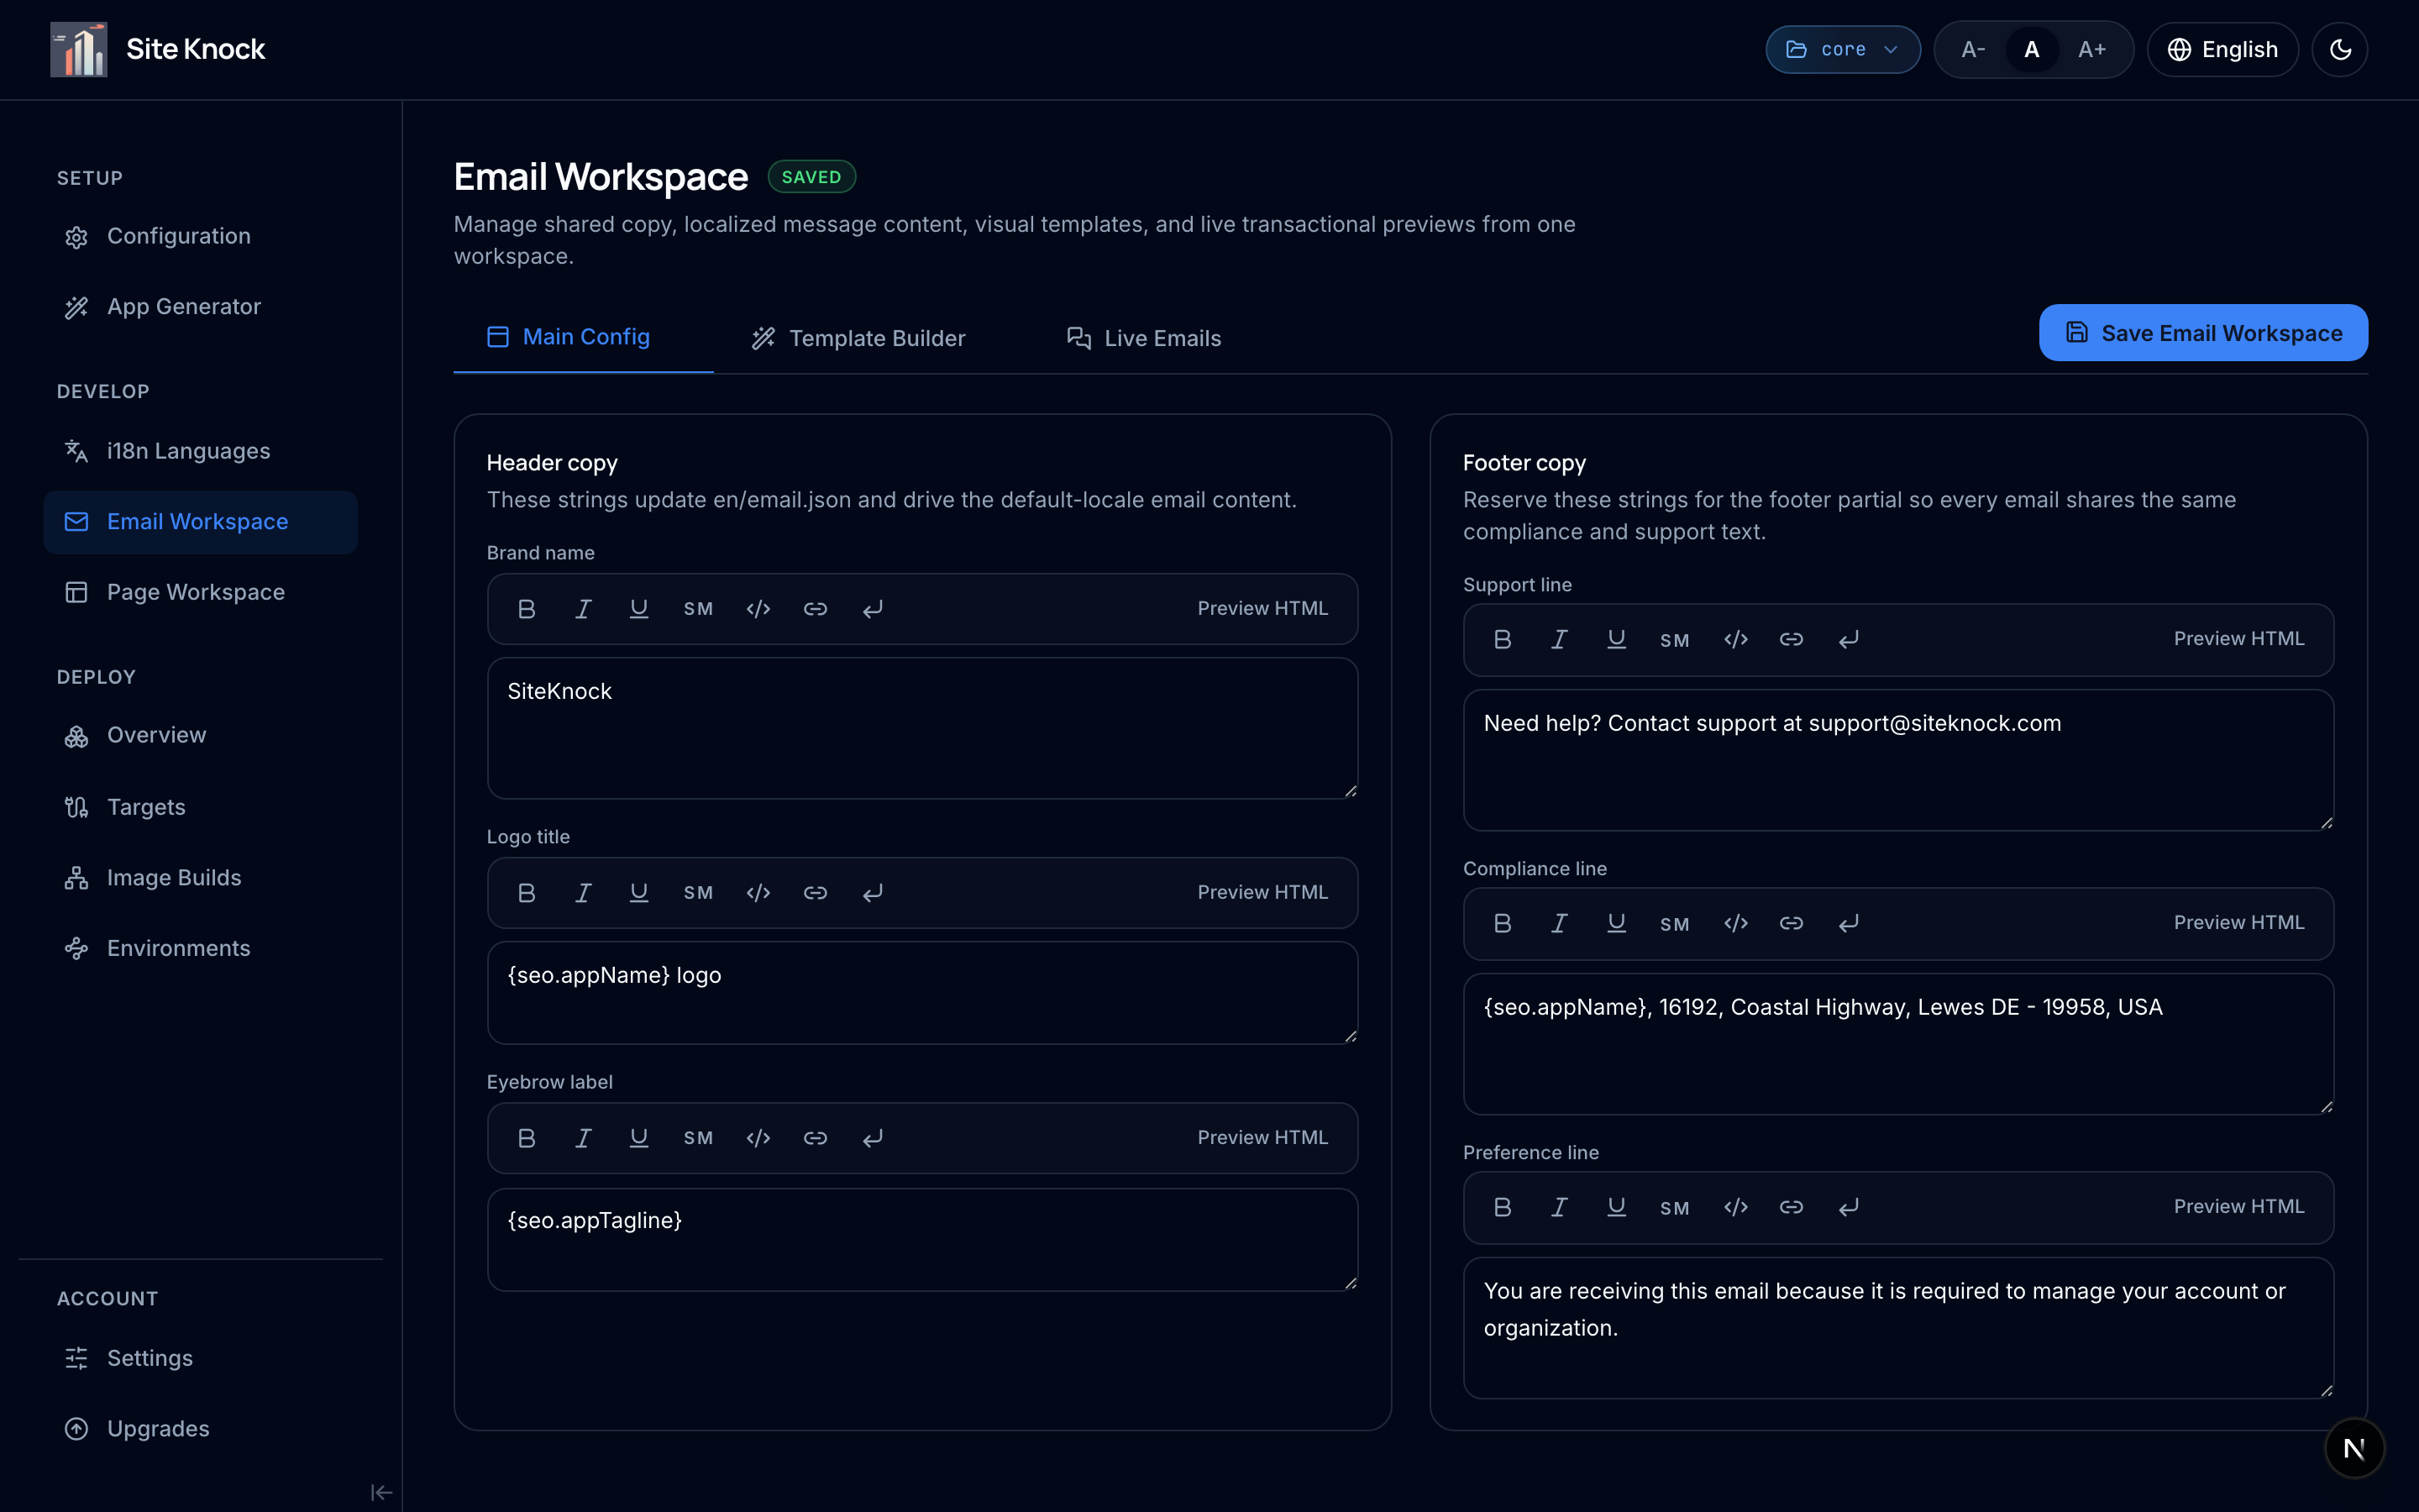Increase font size with A+ button
The width and height of the screenshot is (2419, 1512).
click(x=2092, y=49)
